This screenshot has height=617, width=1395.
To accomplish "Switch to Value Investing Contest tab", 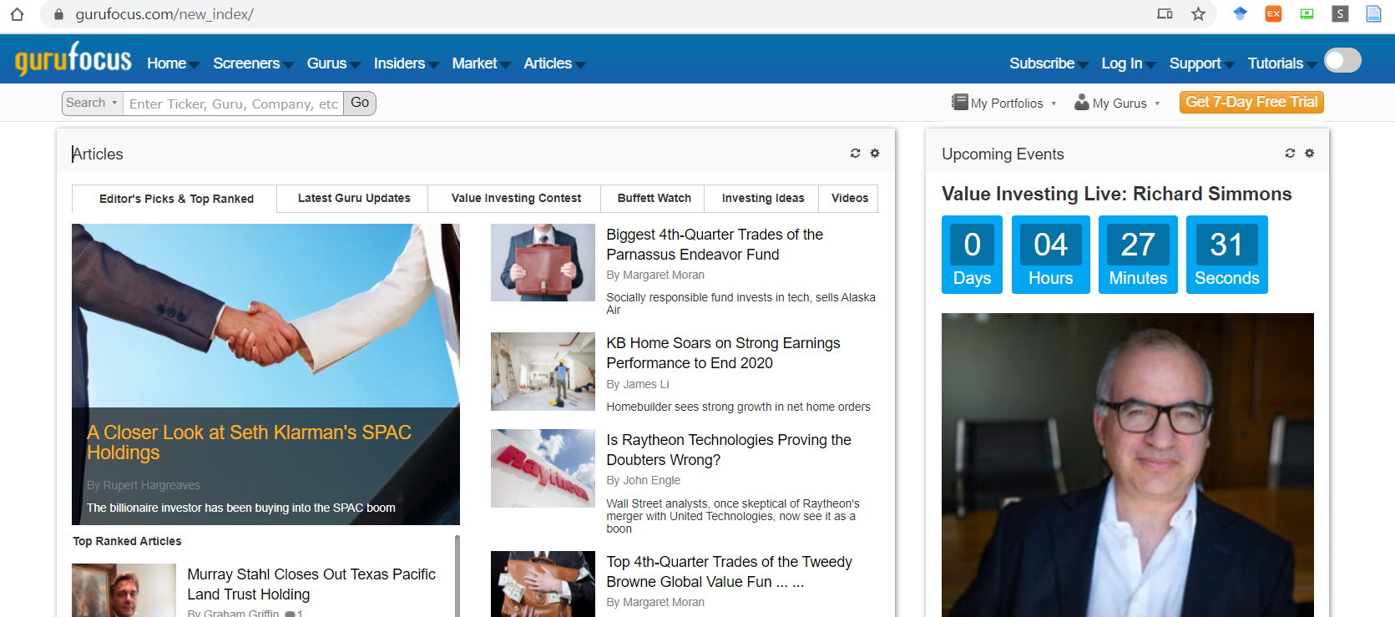I will click(516, 198).
